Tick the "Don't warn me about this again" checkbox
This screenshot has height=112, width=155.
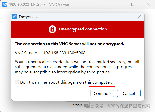pos(17,82)
